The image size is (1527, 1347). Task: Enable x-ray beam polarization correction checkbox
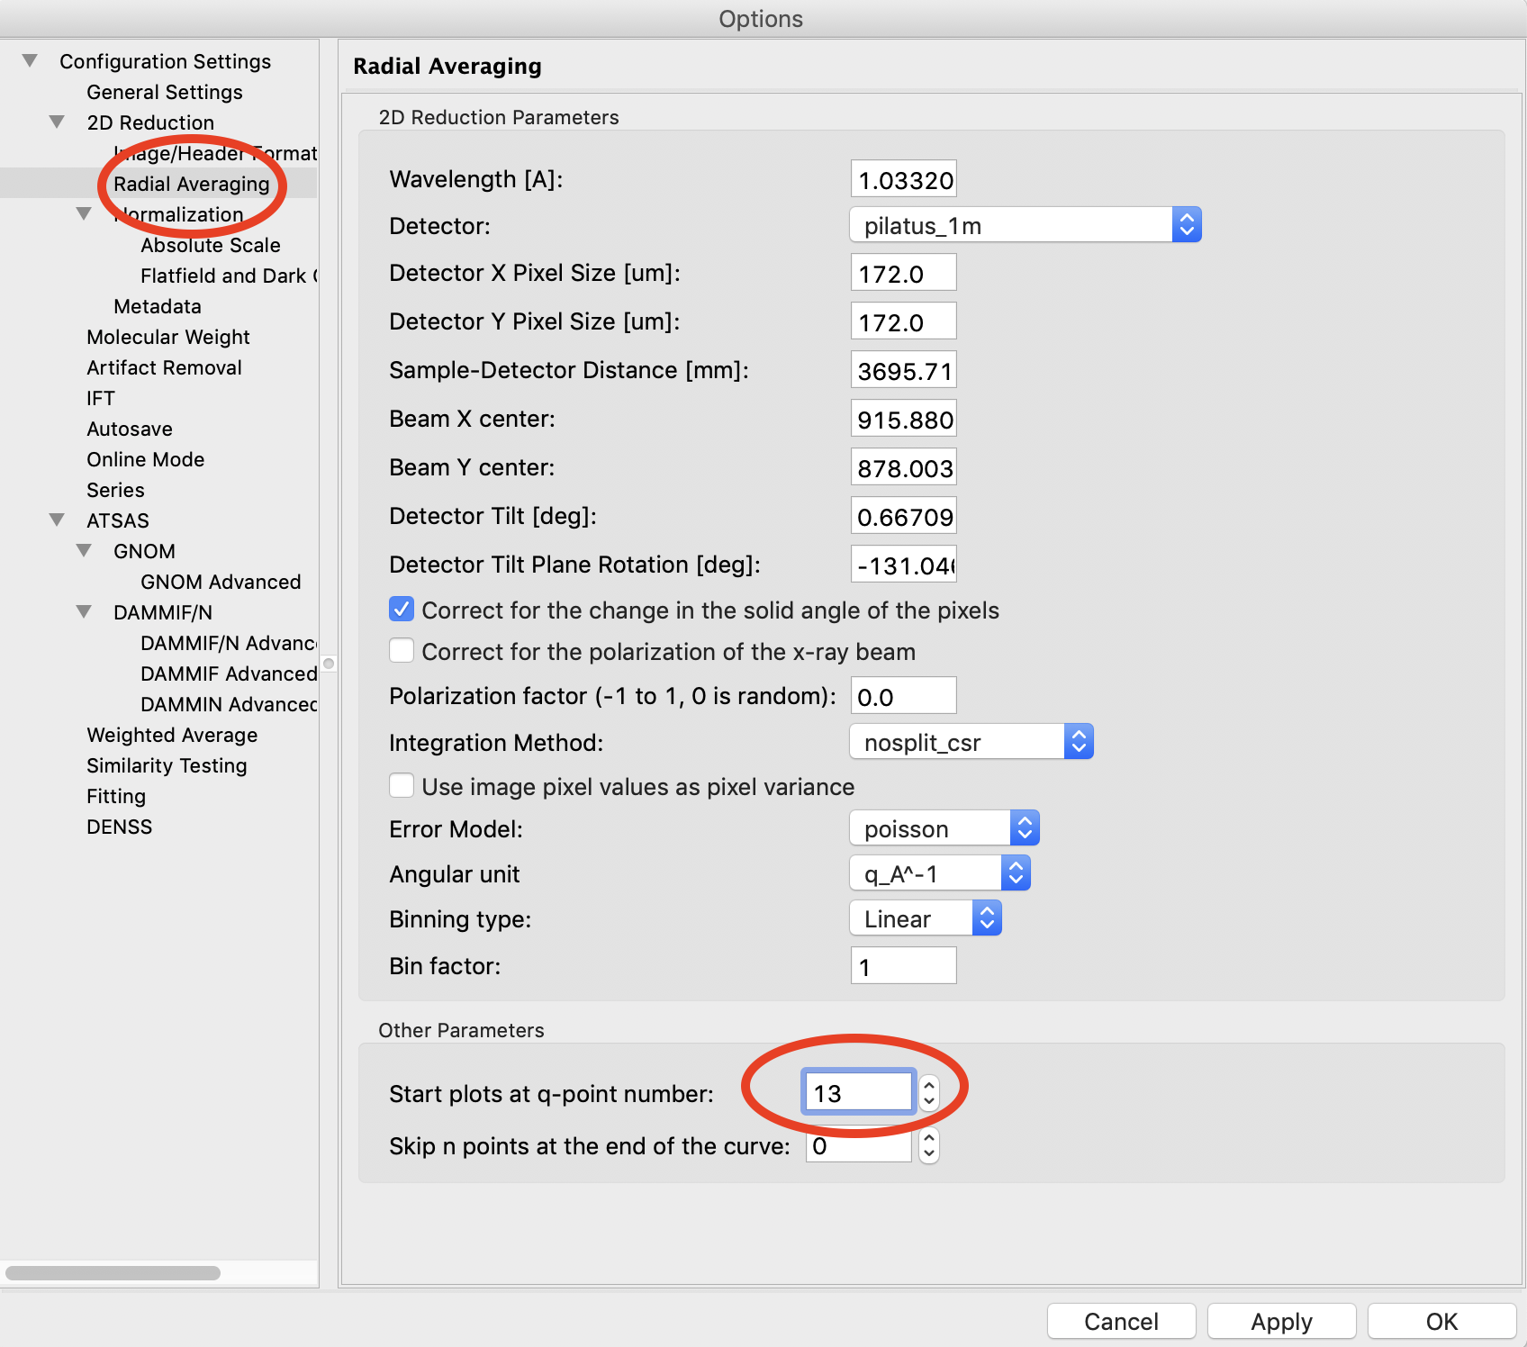click(x=402, y=651)
